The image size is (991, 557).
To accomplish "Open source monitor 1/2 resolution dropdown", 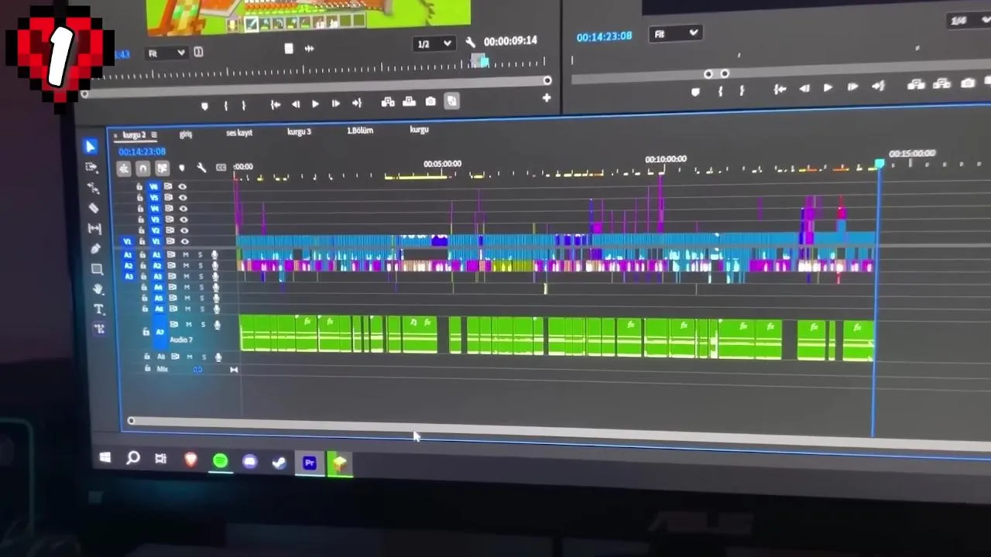I will tap(434, 44).
